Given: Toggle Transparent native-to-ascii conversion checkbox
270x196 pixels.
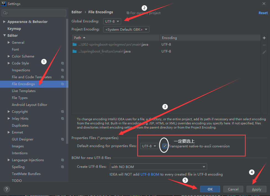Looking at the screenshot, I should click(165, 146).
